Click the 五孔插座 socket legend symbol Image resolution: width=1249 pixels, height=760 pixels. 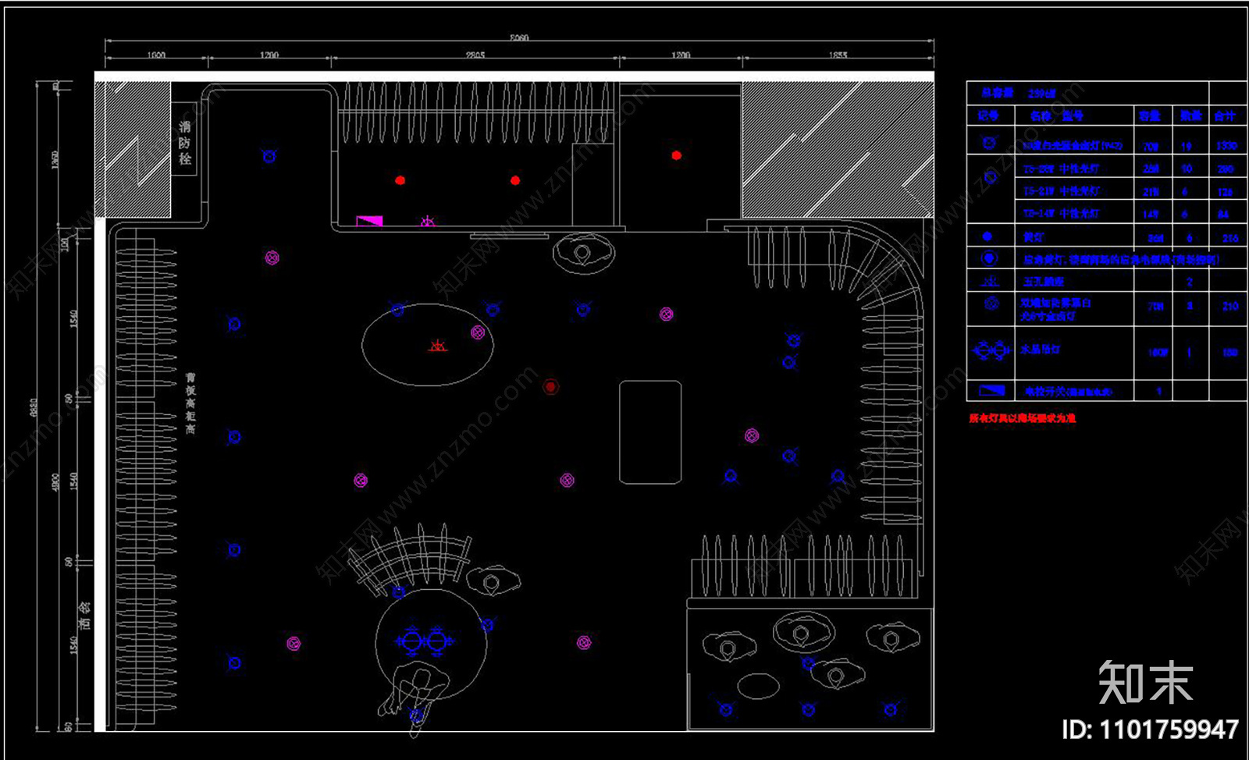click(990, 281)
